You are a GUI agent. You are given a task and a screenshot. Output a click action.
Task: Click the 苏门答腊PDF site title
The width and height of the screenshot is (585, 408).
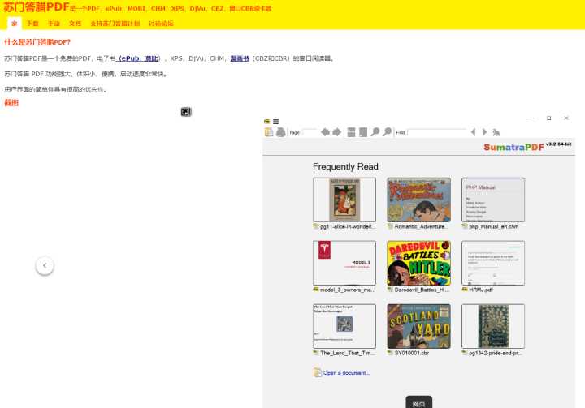[x=37, y=7]
